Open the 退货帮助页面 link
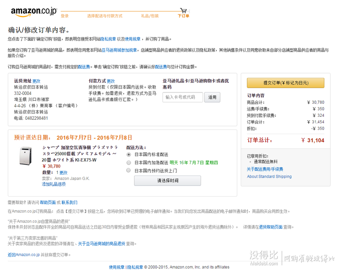 tap(271, 227)
